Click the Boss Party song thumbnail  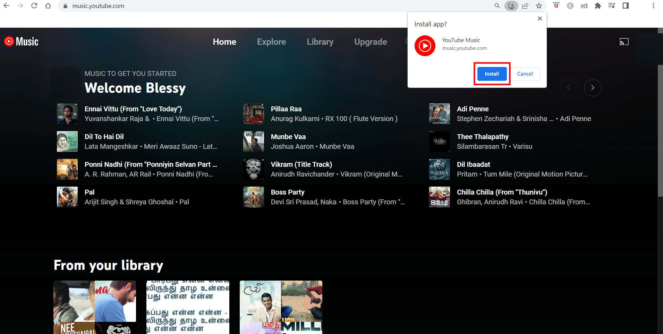pos(254,197)
